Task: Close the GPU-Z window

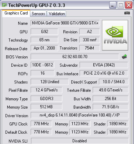Action: [128, 5]
